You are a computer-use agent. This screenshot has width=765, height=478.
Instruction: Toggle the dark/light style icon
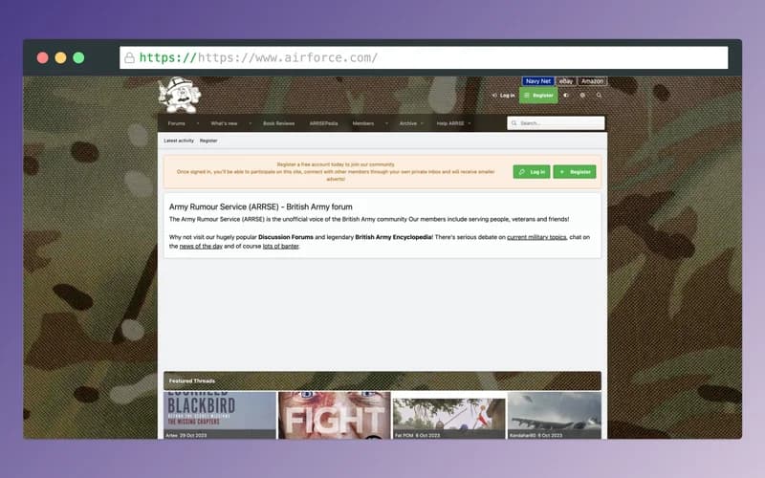(566, 96)
